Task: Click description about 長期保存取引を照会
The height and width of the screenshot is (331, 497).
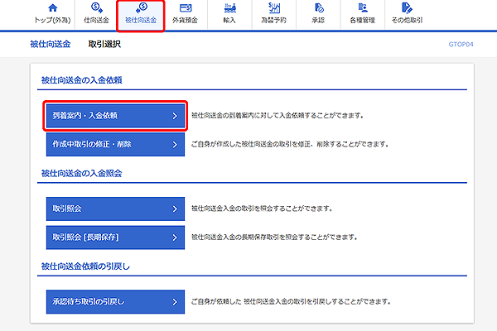Action: tap(274, 237)
